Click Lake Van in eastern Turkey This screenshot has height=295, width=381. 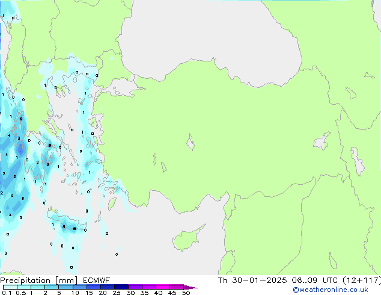[322, 142]
